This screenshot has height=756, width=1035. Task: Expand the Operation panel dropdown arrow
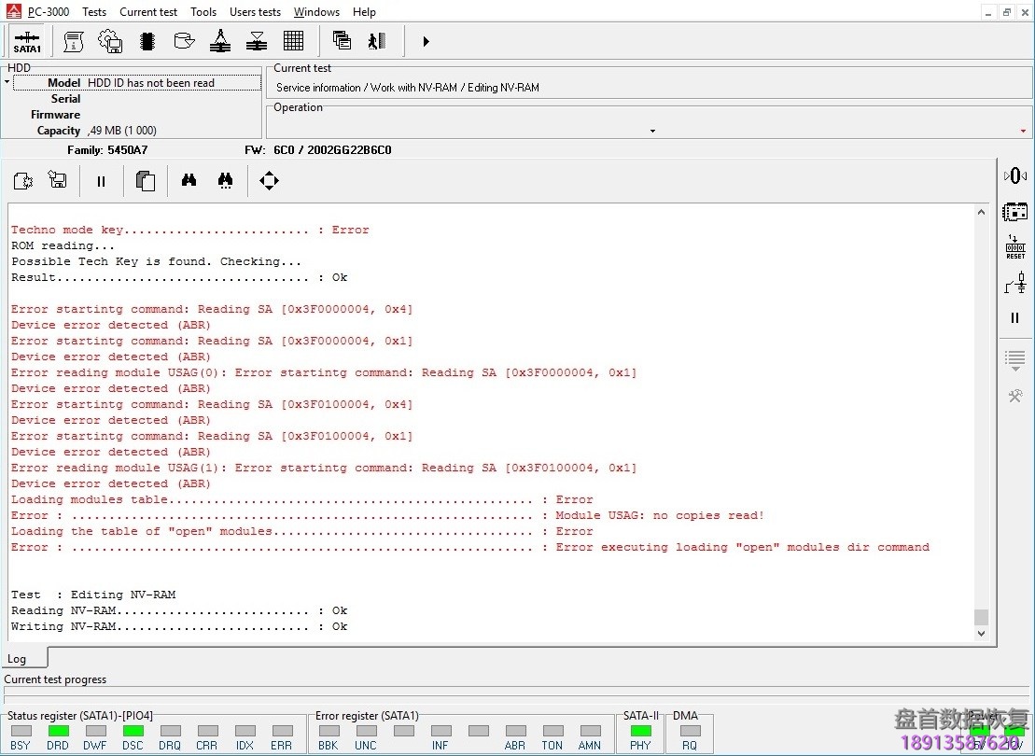coord(652,131)
